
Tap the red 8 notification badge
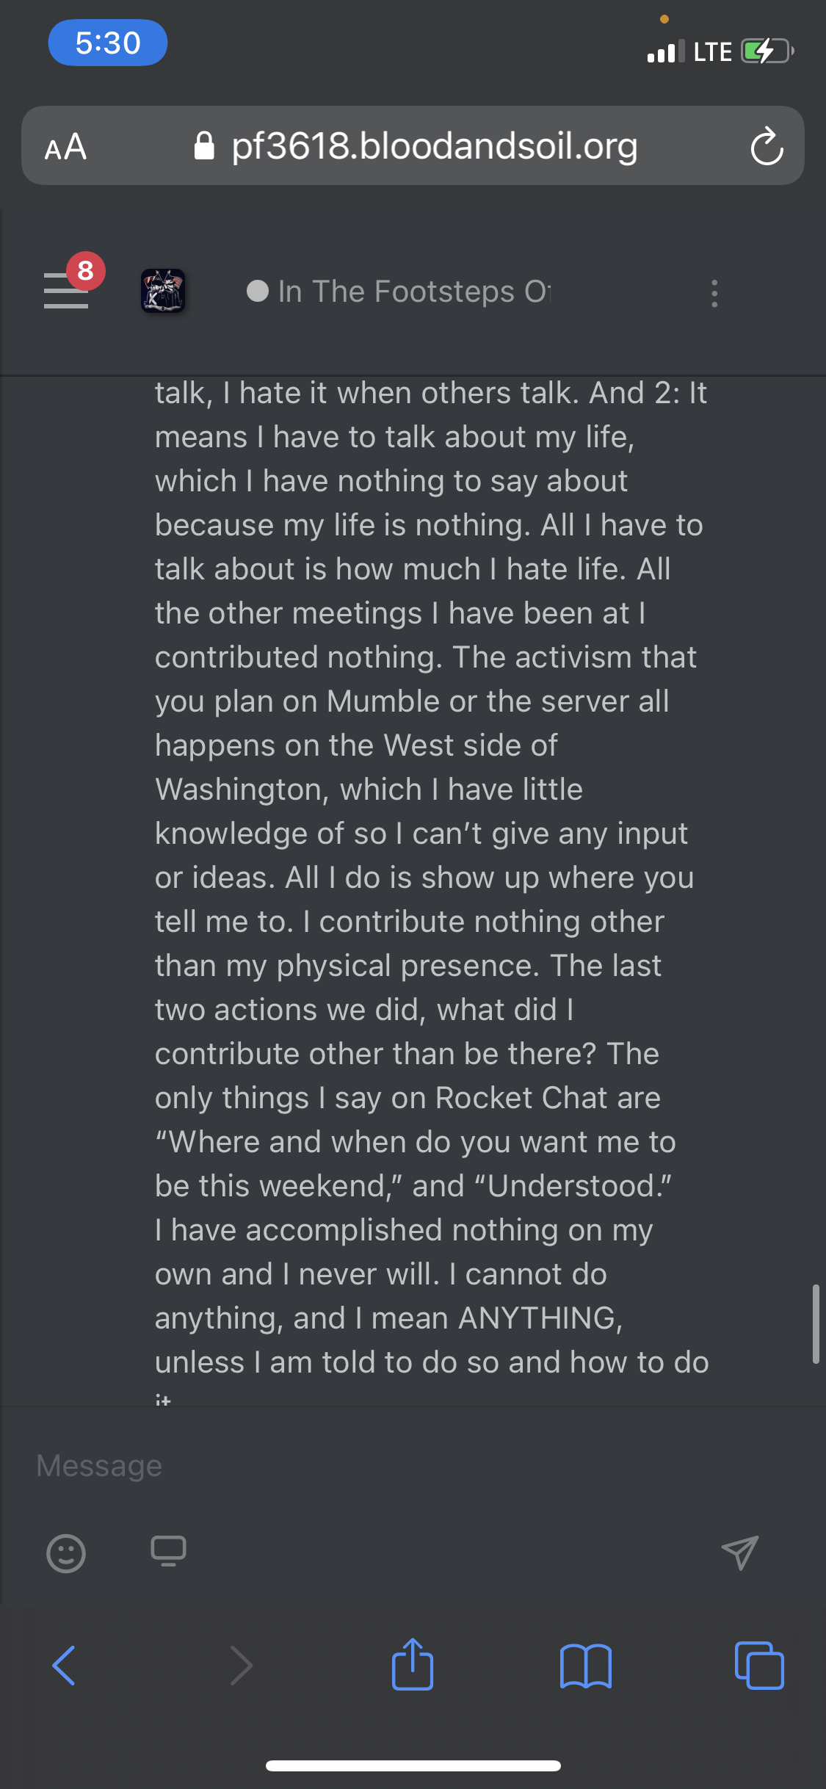(x=86, y=271)
